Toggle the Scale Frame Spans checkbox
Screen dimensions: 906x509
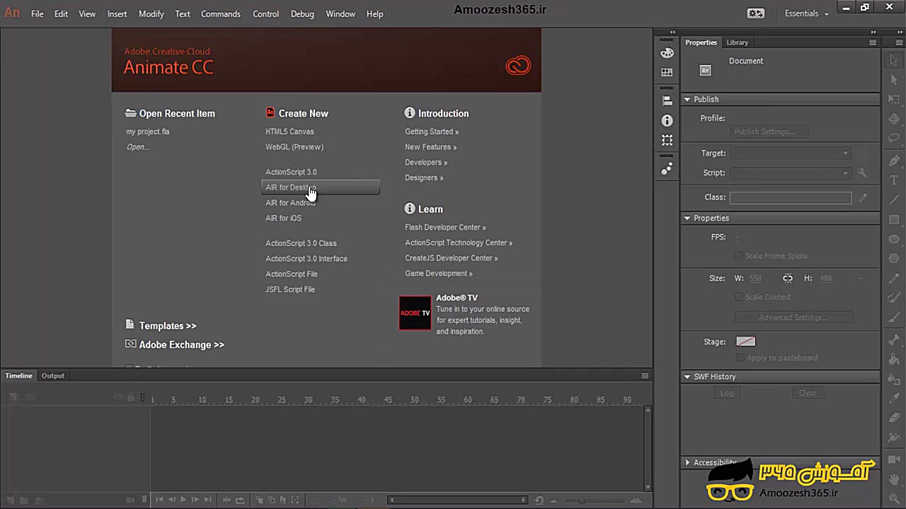tap(739, 256)
